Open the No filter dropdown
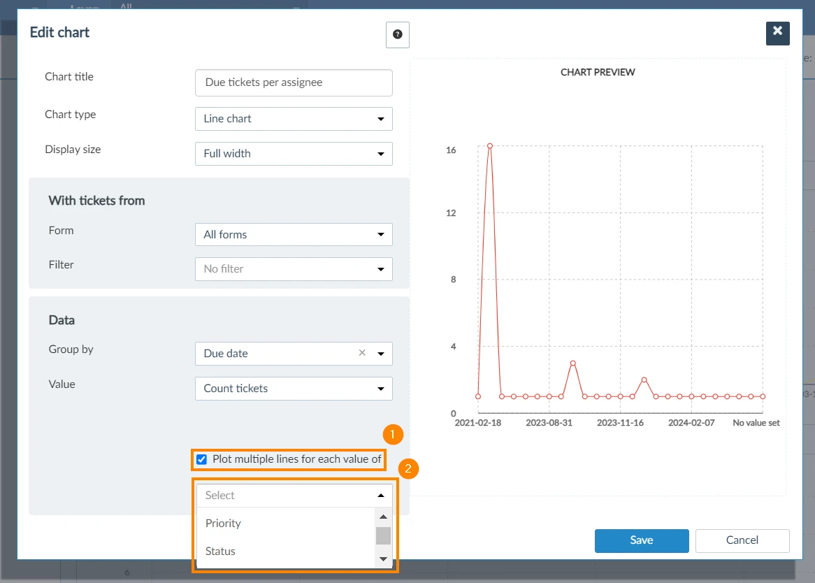The width and height of the screenshot is (815, 583). pyautogui.click(x=294, y=269)
